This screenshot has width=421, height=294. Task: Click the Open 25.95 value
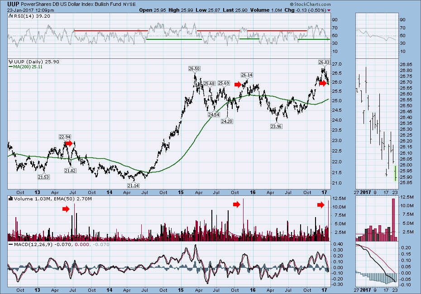pyautogui.click(x=153, y=10)
